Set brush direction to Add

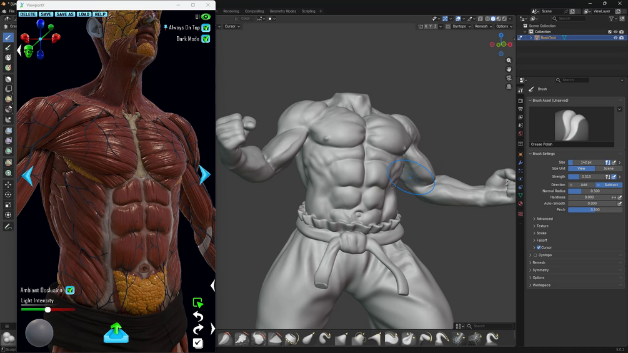click(x=582, y=185)
